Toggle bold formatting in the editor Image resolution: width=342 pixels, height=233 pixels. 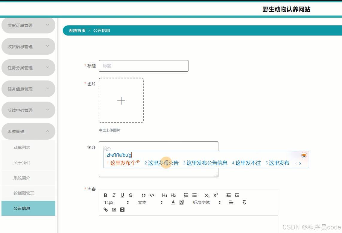(x=105, y=195)
